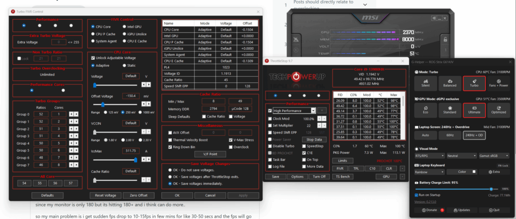Set offset range to 125 mV

point(106,112)
